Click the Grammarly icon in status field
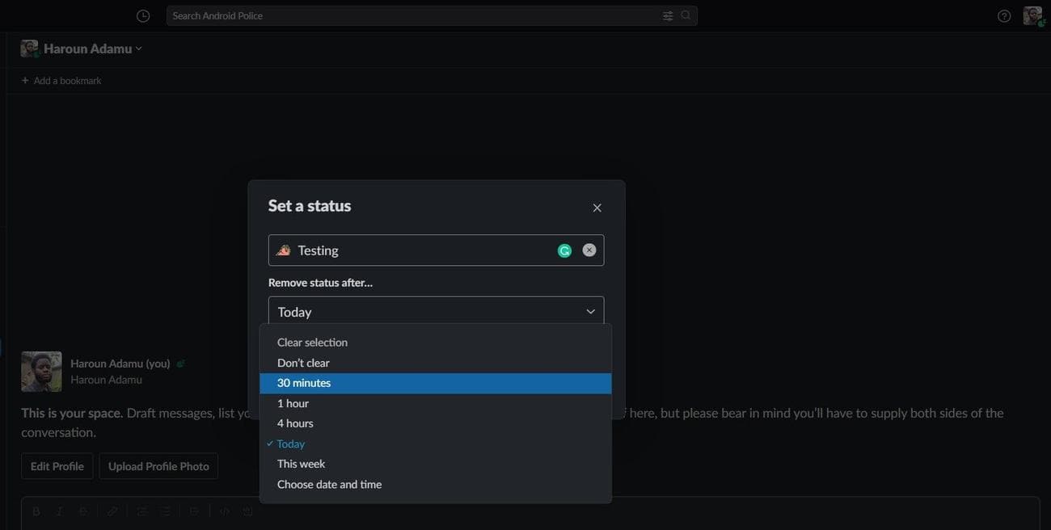This screenshot has width=1051, height=530. click(564, 250)
